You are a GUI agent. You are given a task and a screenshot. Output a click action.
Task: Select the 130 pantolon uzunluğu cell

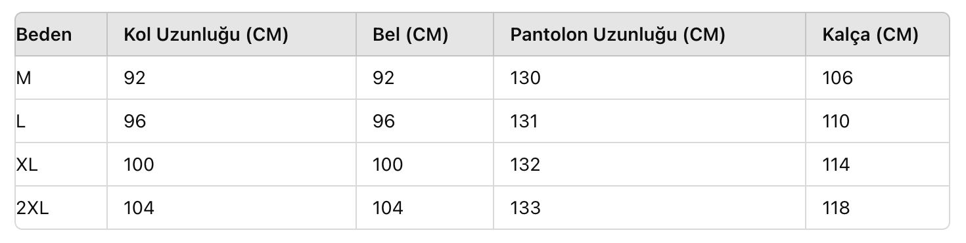pyautogui.click(x=525, y=78)
